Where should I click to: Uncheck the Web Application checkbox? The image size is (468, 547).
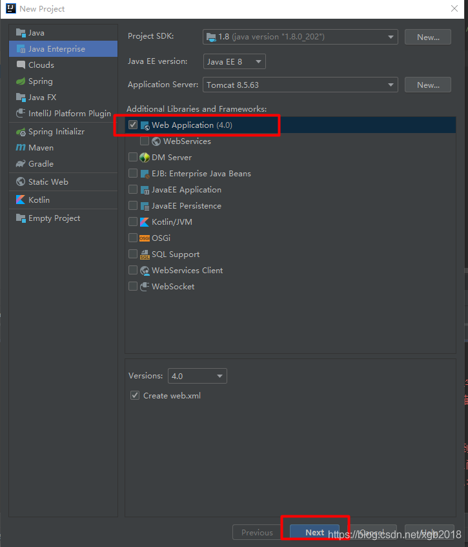(x=133, y=125)
